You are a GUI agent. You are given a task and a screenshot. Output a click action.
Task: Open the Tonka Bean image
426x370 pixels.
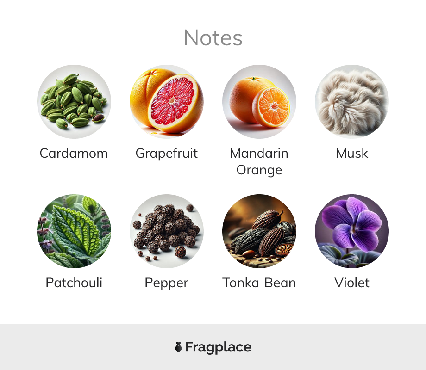click(x=259, y=231)
